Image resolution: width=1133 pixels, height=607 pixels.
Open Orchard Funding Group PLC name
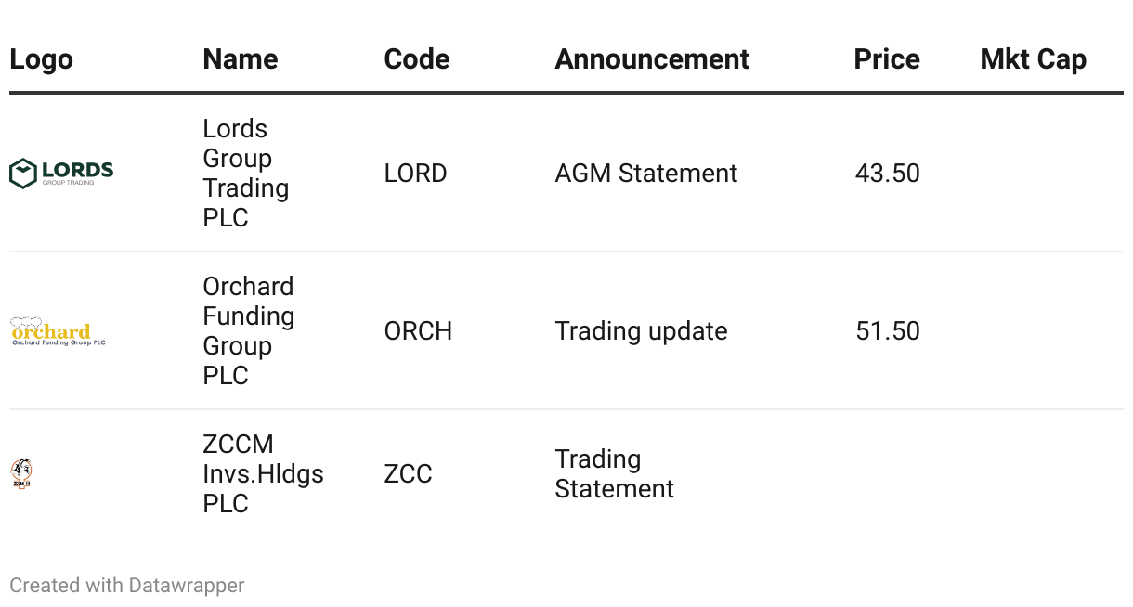(248, 331)
